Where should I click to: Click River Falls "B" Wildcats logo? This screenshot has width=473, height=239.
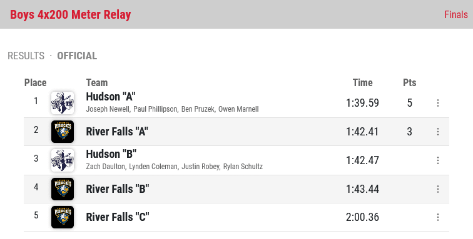tap(63, 189)
